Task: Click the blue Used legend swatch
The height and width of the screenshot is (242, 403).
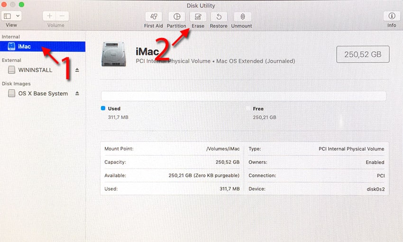Action: point(103,109)
